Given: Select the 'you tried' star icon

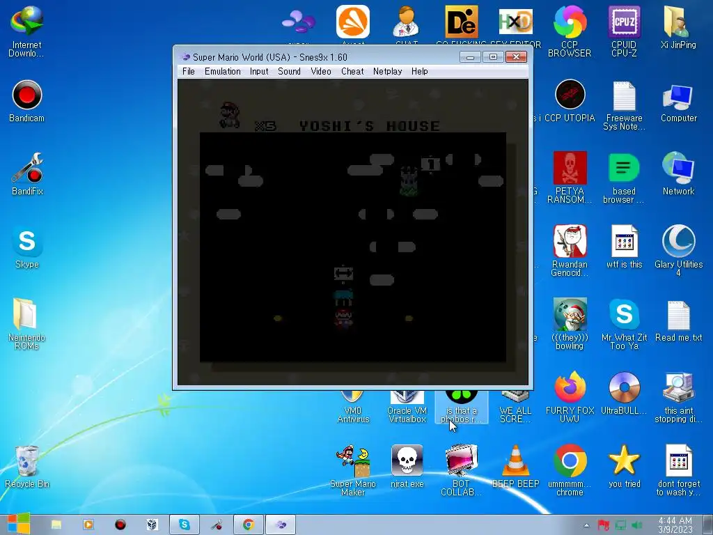Looking at the screenshot, I should pos(624,467).
